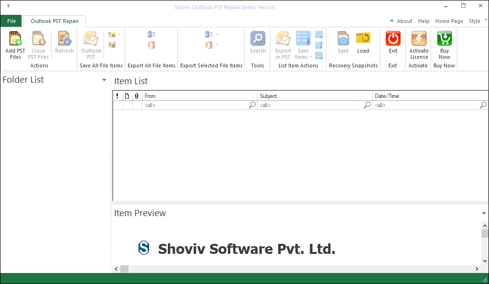Click the Add PST Files icon
489x284 pixels.
pyautogui.click(x=15, y=38)
